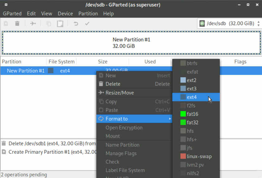Click the Copy partition toolbar icon

49,24
